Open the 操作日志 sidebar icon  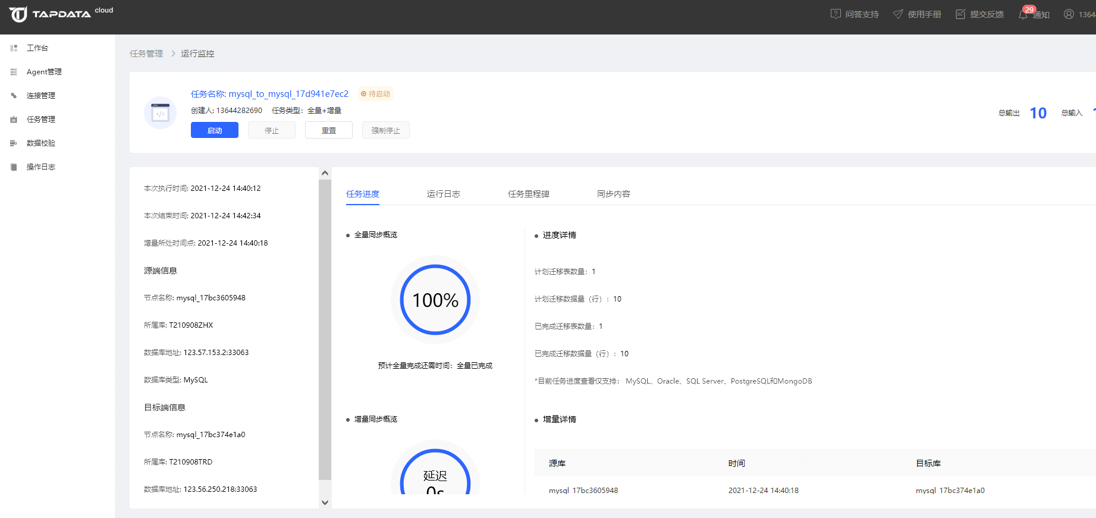14,167
